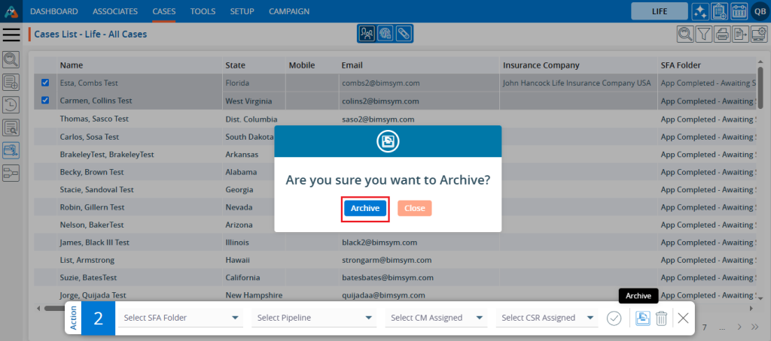The height and width of the screenshot is (341, 771).
Task: Uncheck the Carmen, Collins Test row checkbox
Action: point(45,100)
